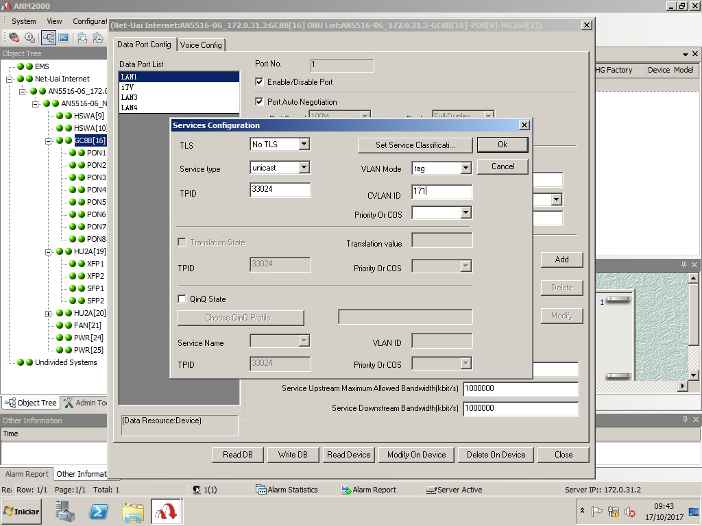Open PowerShell from the taskbar
The height and width of the screenshot is (526, 702).
point(99,512)
